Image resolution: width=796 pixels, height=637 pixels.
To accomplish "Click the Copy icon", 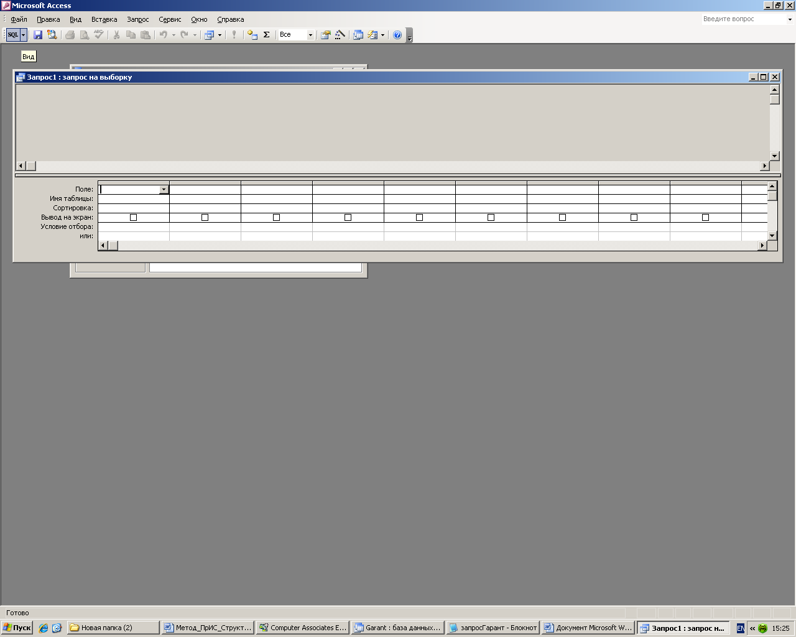I will tap(131, 35).
